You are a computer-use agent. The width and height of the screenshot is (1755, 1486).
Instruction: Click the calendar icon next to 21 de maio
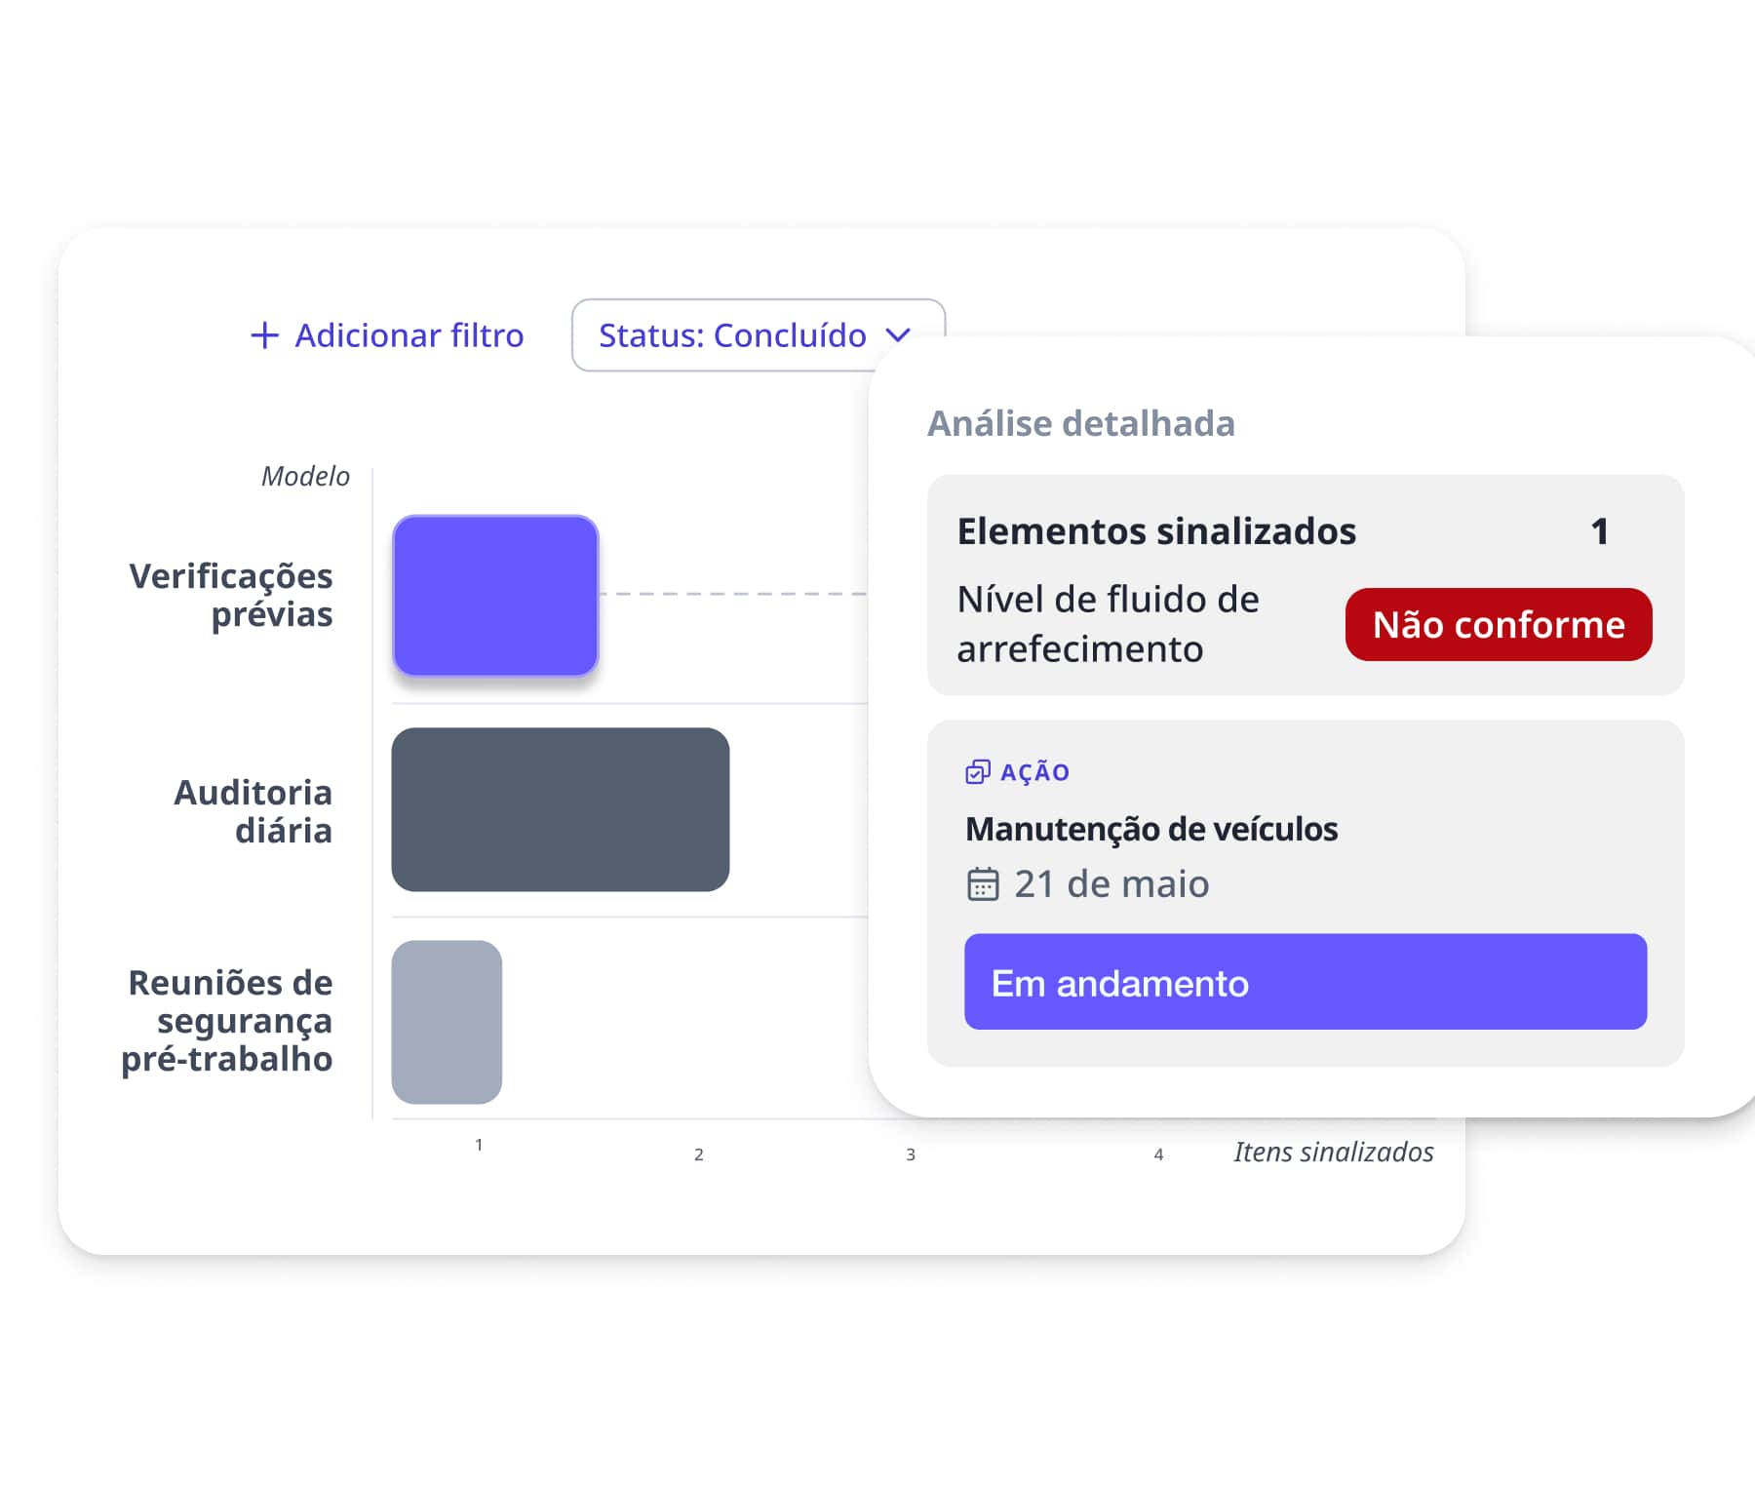point(982,884)
